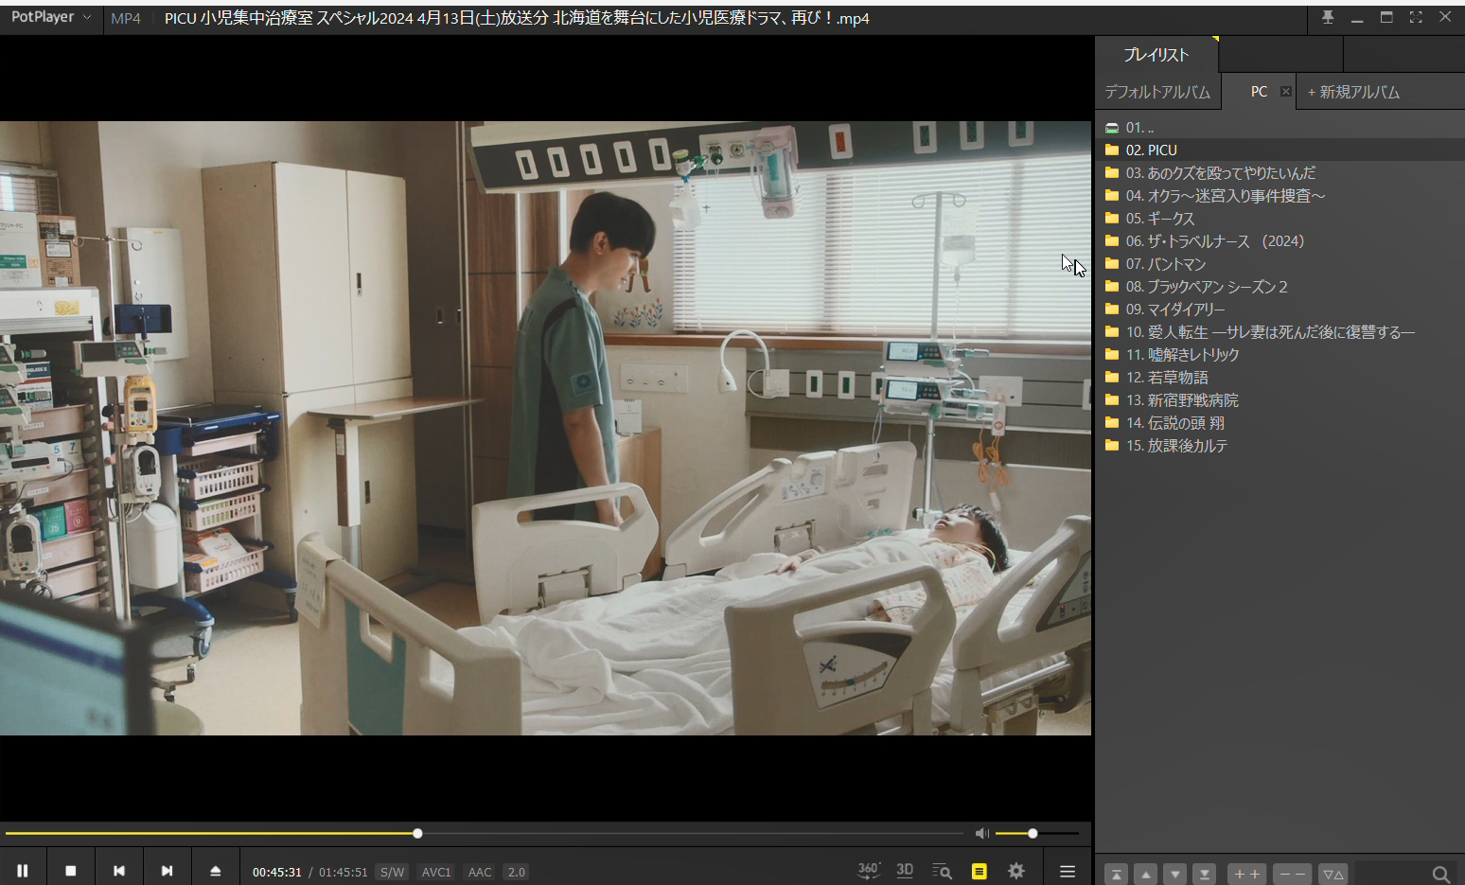Click the S/W decoder indicator button
Image resolution: width=1465 pixels, height=885 pixels.
coord(392,872)
